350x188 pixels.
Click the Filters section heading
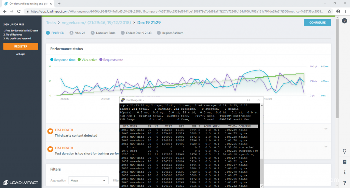[55, 169]
